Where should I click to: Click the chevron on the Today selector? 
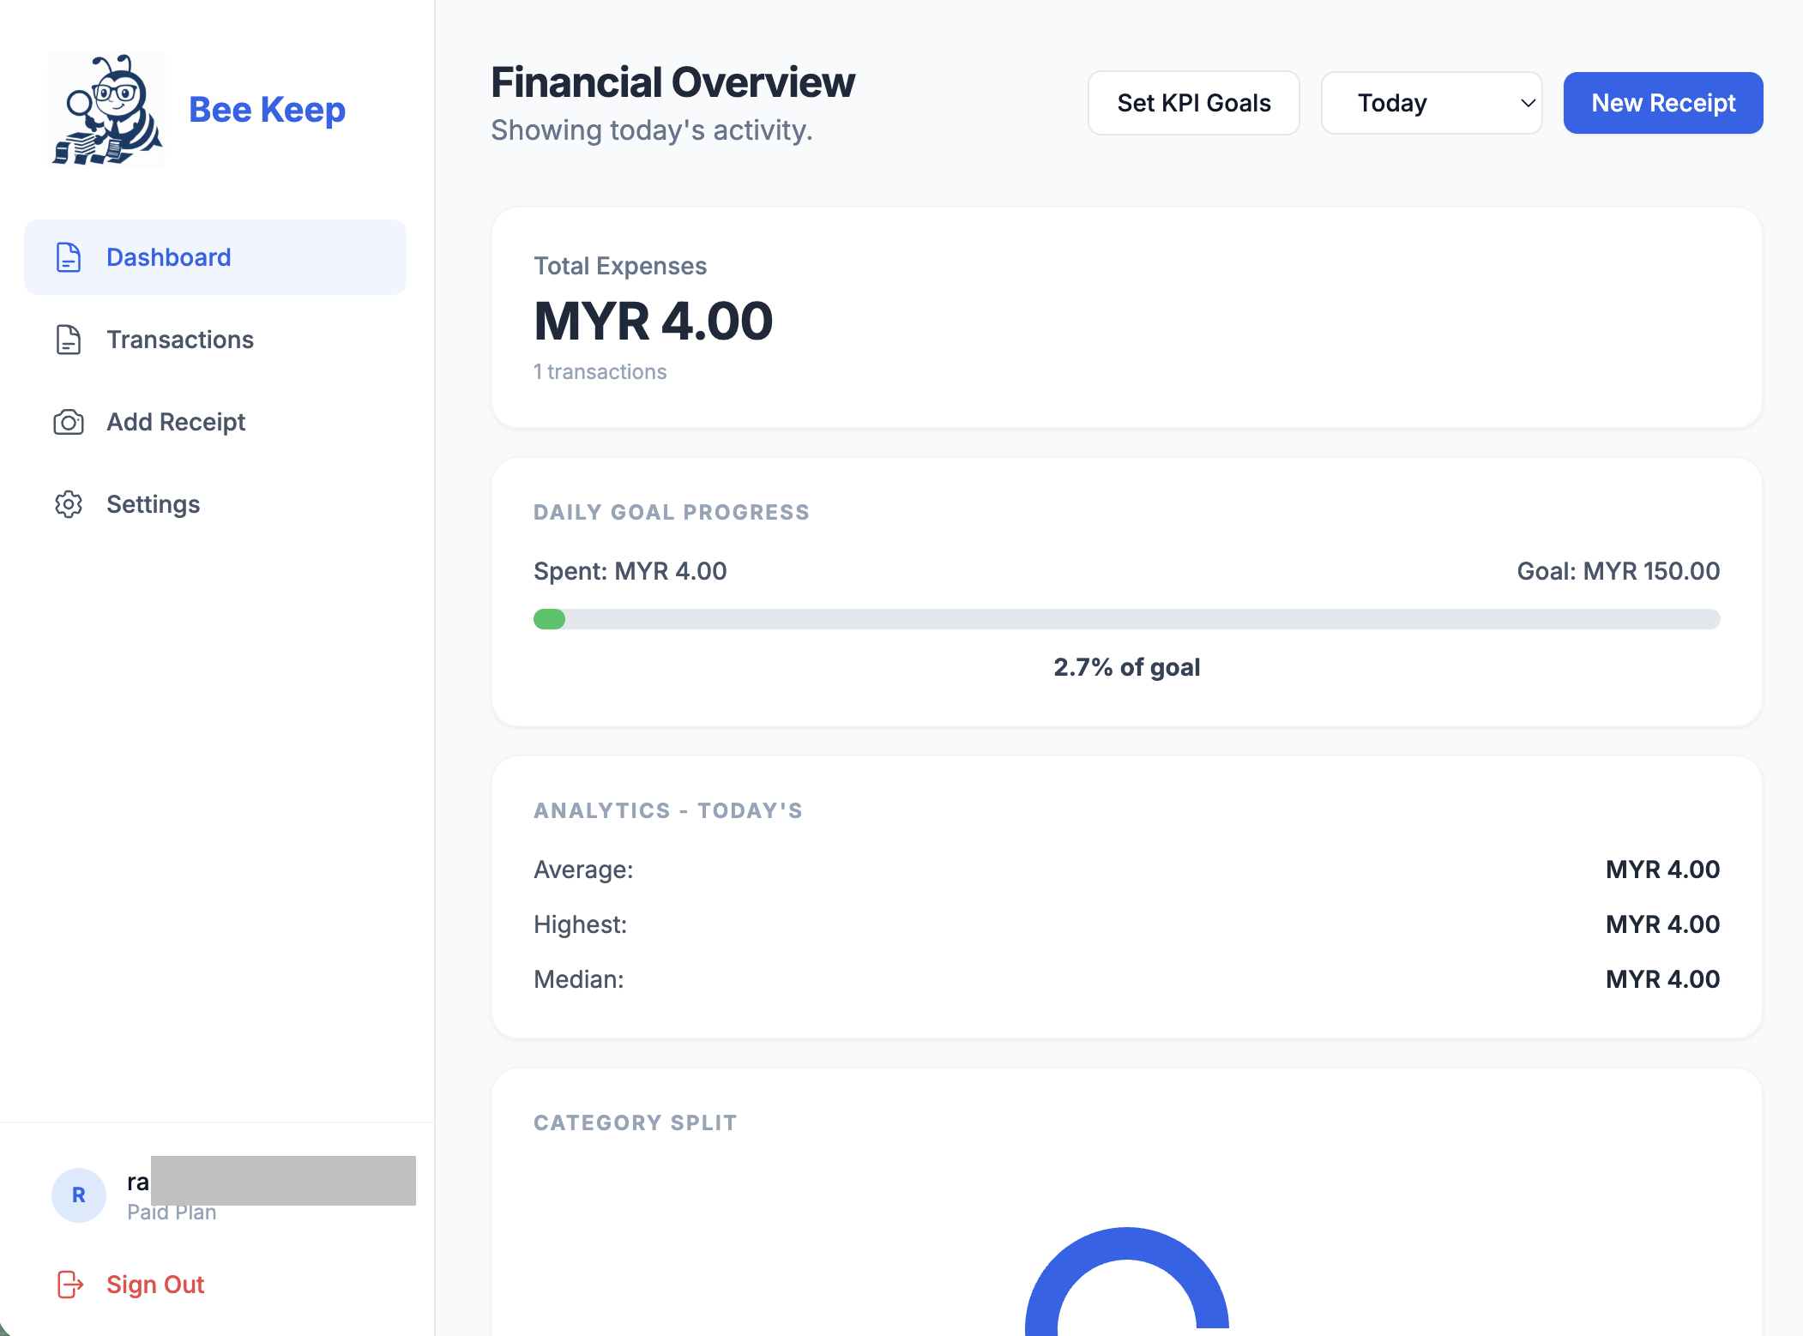[1527, 103]
